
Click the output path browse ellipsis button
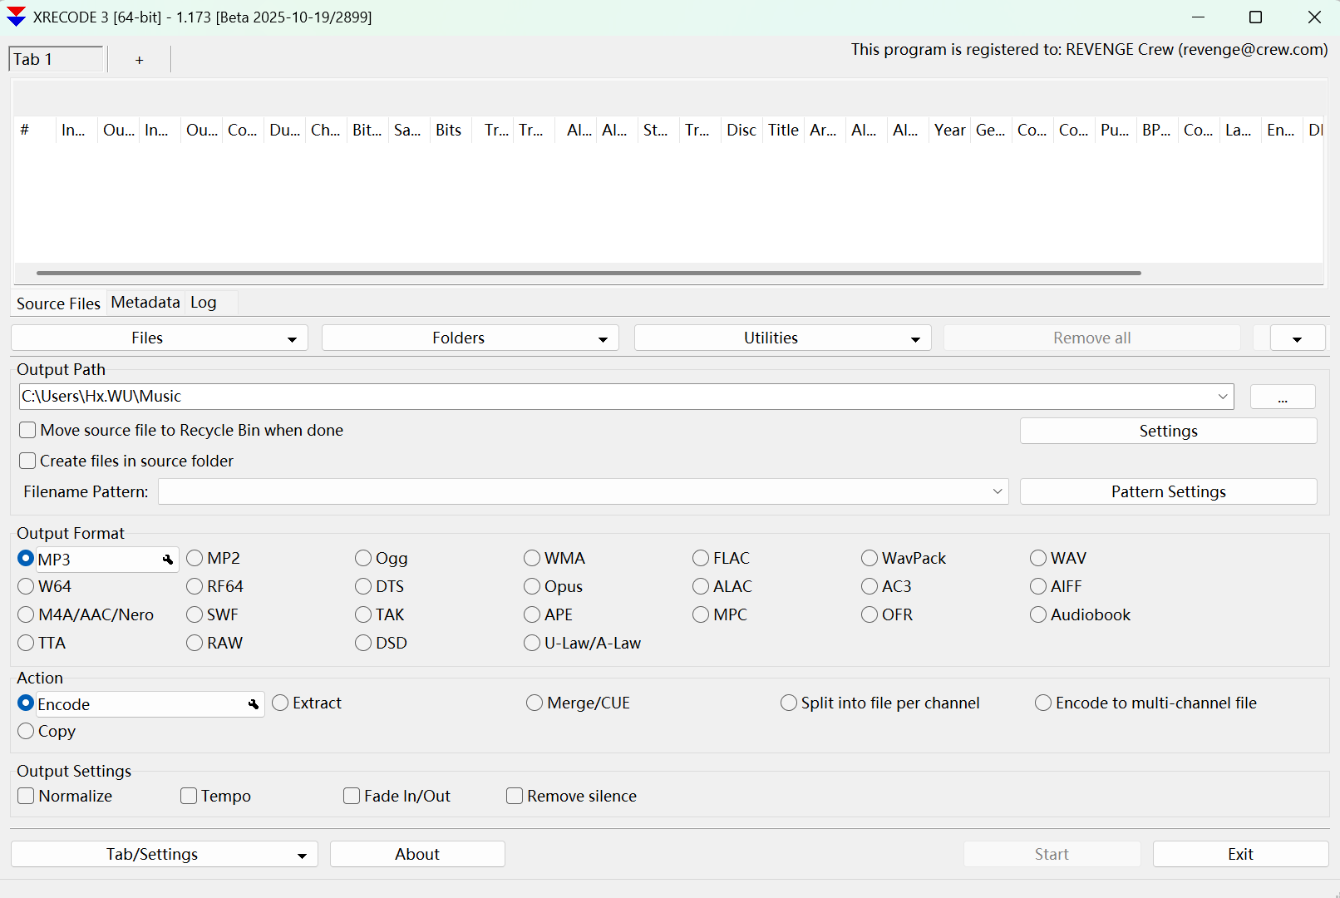(1282, 397)
